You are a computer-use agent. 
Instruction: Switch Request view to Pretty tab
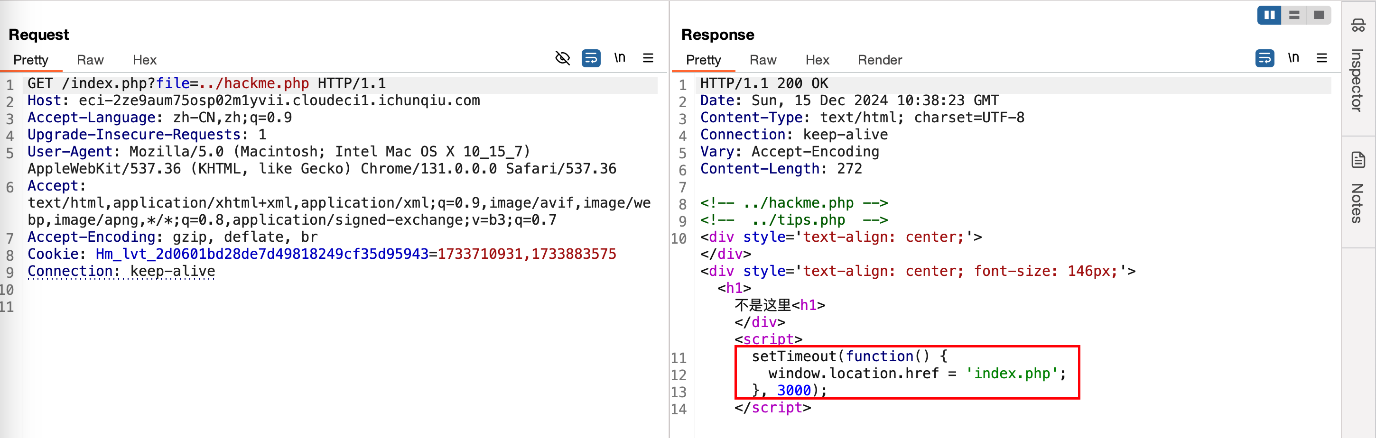click(30, 60)
